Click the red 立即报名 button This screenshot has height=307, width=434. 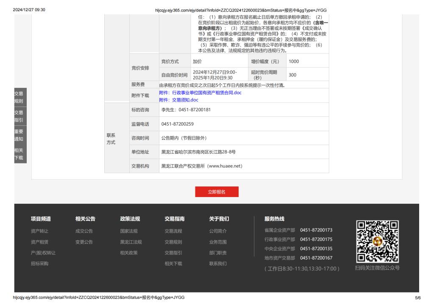pos(217,192)
